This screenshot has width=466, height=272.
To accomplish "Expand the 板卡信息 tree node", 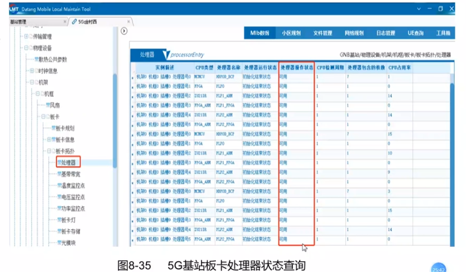I will click(x=49, y=140).
